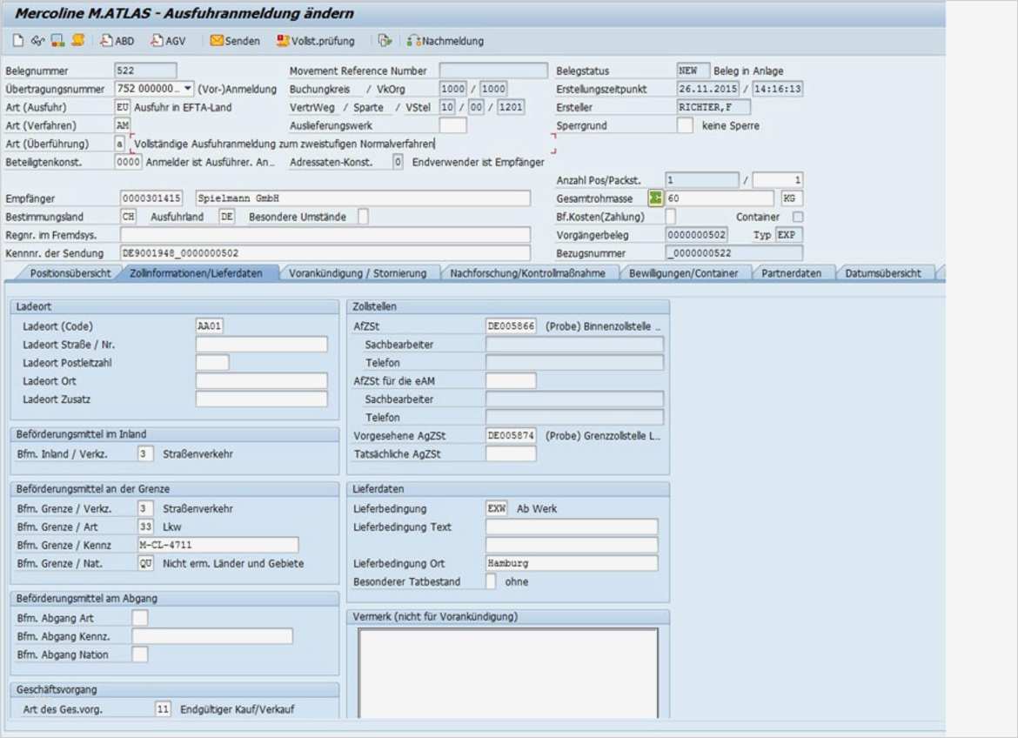Click the Bfm. Grenze / Kennz field

tap(218, 545)
